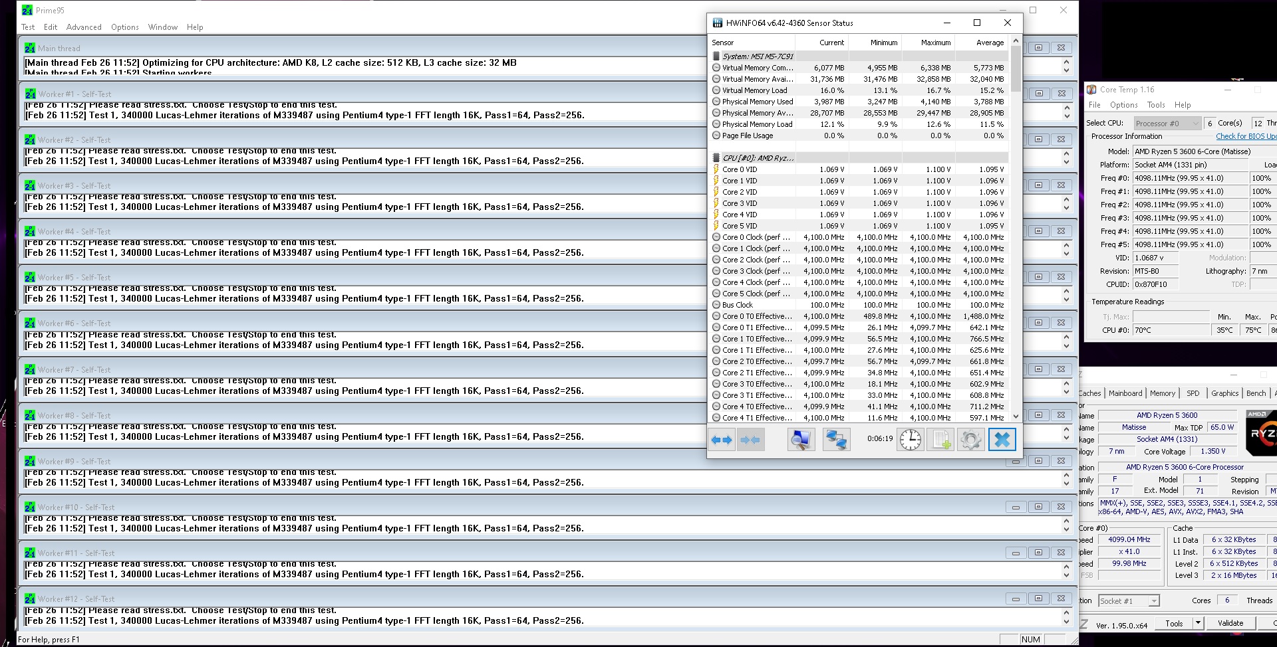
Task: Click the Main thread window icon
Action: point(30,48)
